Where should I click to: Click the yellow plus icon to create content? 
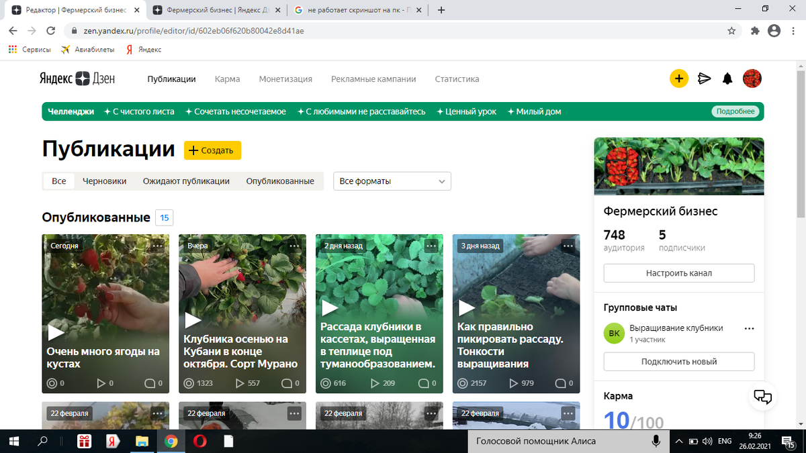(x=679, y=79)
